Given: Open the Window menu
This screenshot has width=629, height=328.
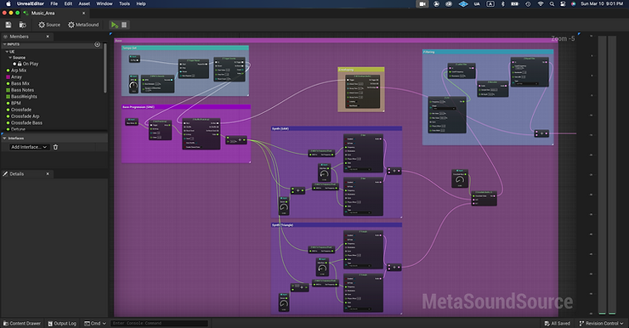Looking at the screenshot, I should click(x=105, y=3).
